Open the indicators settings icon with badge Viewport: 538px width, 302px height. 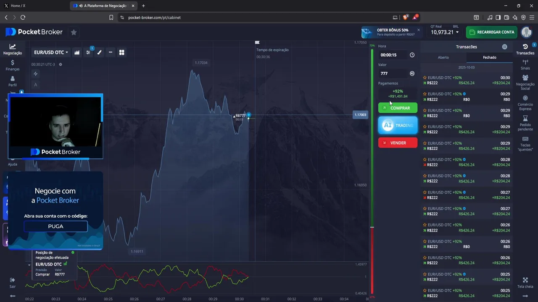[x=88, y=52]
